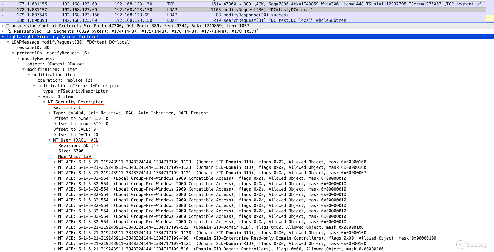
Task: Select packet 179 modifyResponse(30) success row
Action: pos(243,15)
